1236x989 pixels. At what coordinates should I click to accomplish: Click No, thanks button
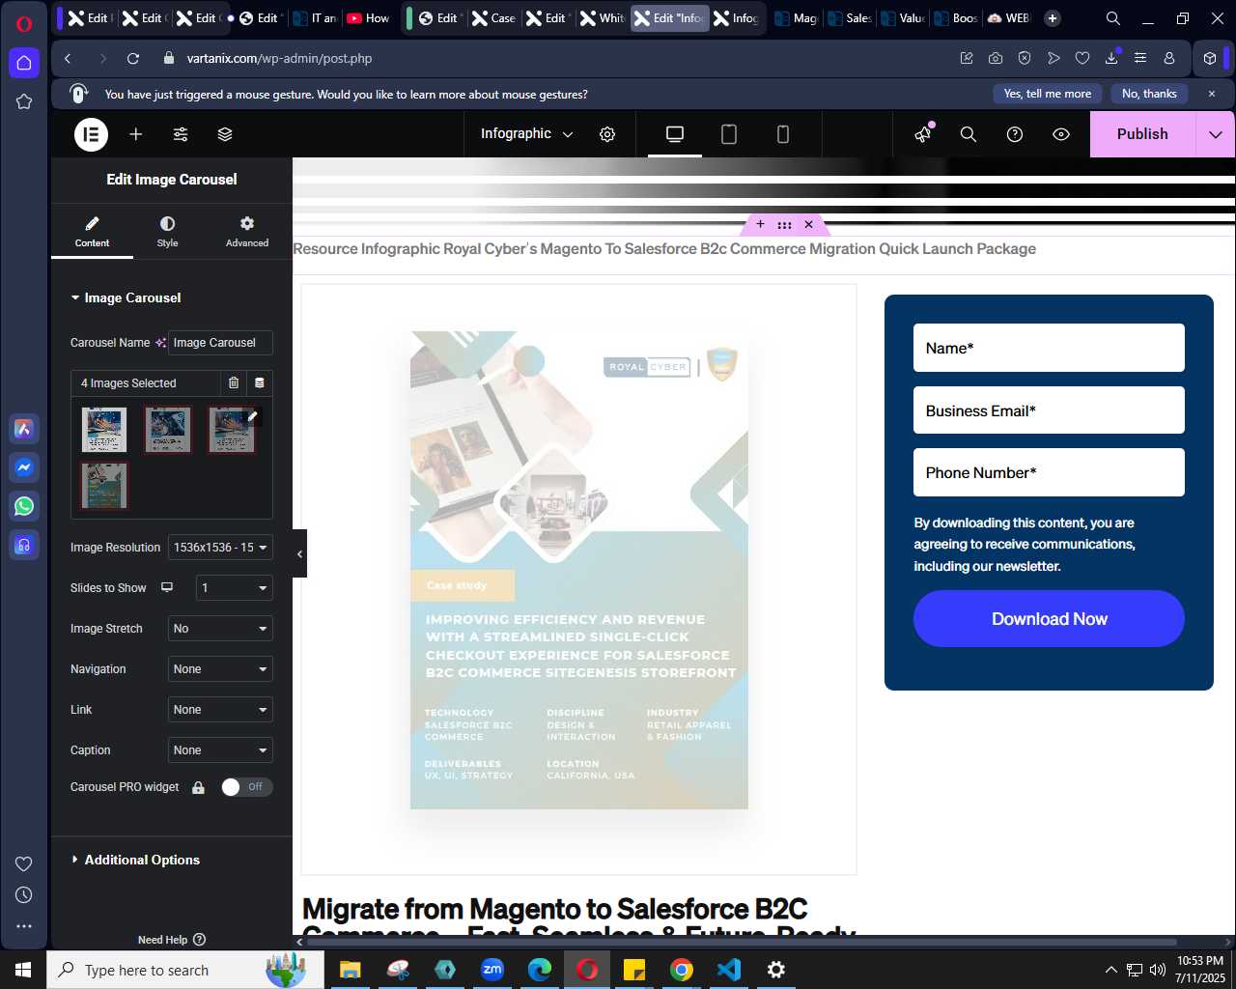1149,94
